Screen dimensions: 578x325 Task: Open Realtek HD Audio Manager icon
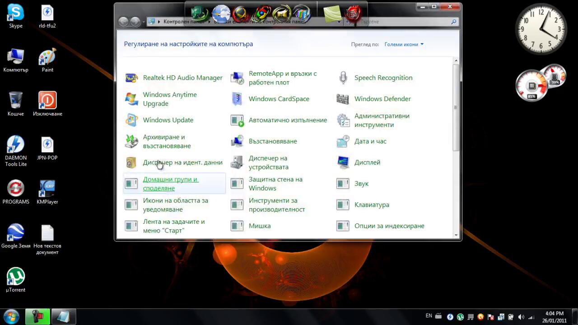click(131, 78)
